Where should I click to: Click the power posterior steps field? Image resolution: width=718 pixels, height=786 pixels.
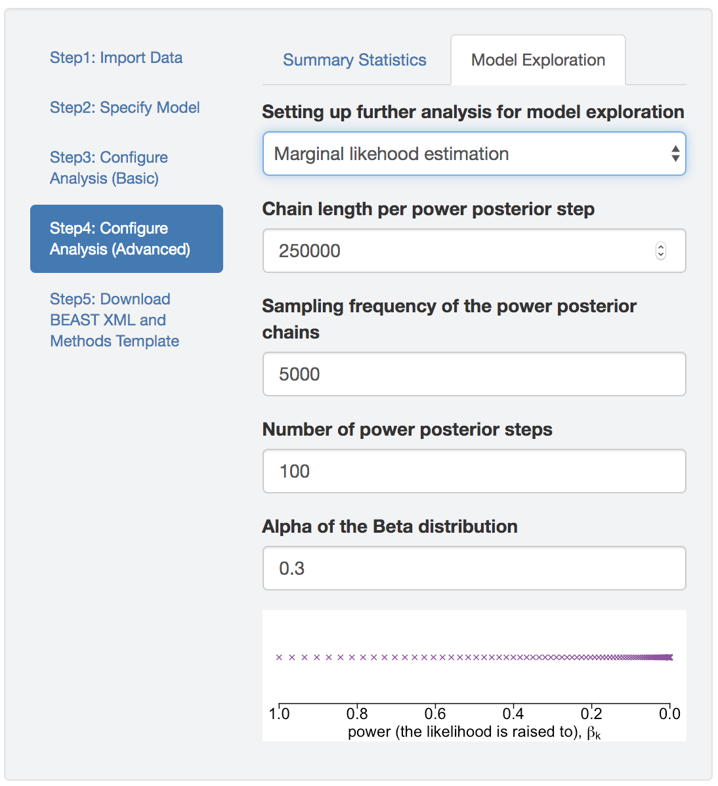pos(474,472)
